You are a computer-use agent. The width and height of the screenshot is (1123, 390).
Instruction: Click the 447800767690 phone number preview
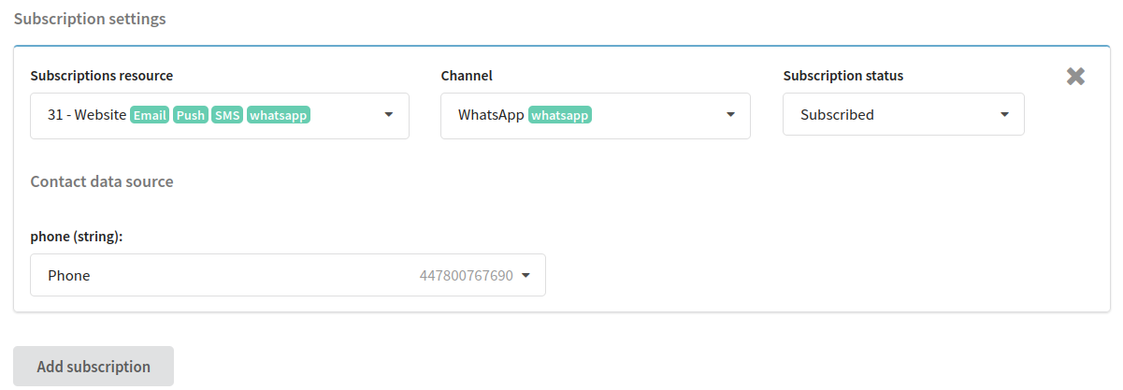coord(466,276)
